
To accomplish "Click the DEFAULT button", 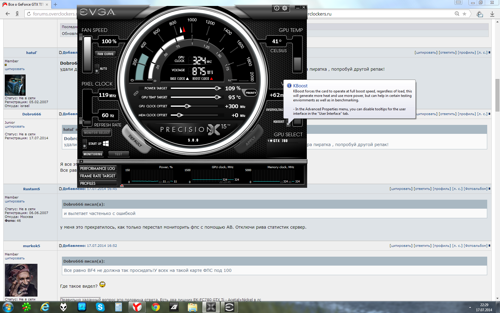I will point(135,140).
